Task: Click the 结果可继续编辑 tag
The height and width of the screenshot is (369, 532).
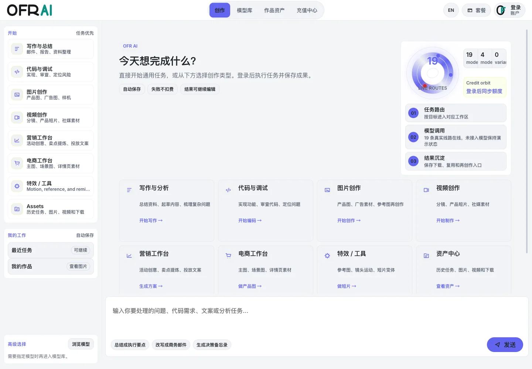Action: [200, 89]
